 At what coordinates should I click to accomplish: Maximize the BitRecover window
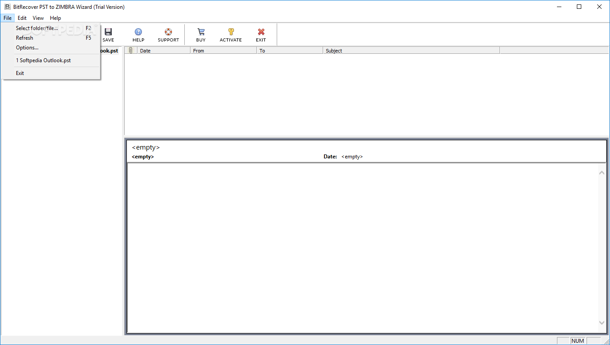[x=579, y=7]
